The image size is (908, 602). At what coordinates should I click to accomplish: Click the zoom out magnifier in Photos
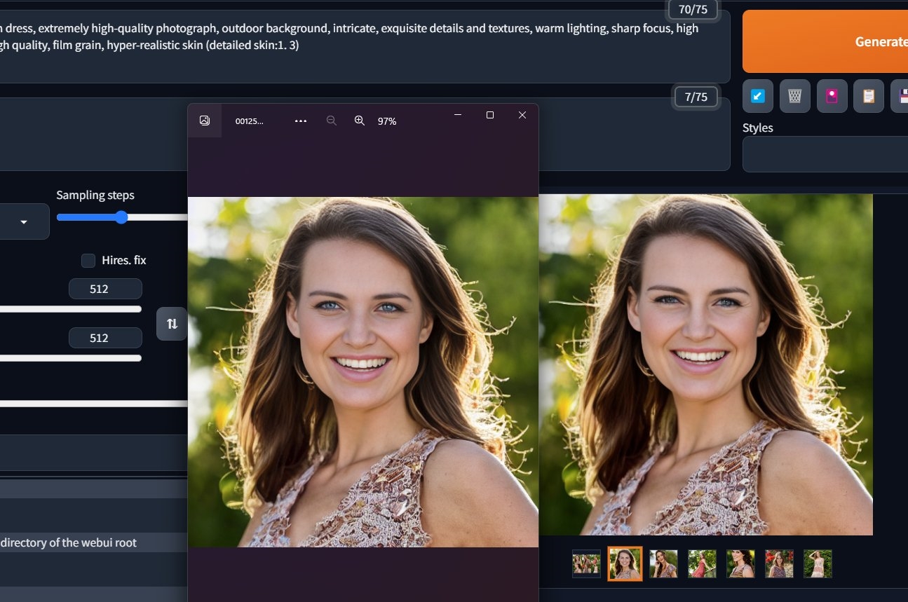pos(332,121)
